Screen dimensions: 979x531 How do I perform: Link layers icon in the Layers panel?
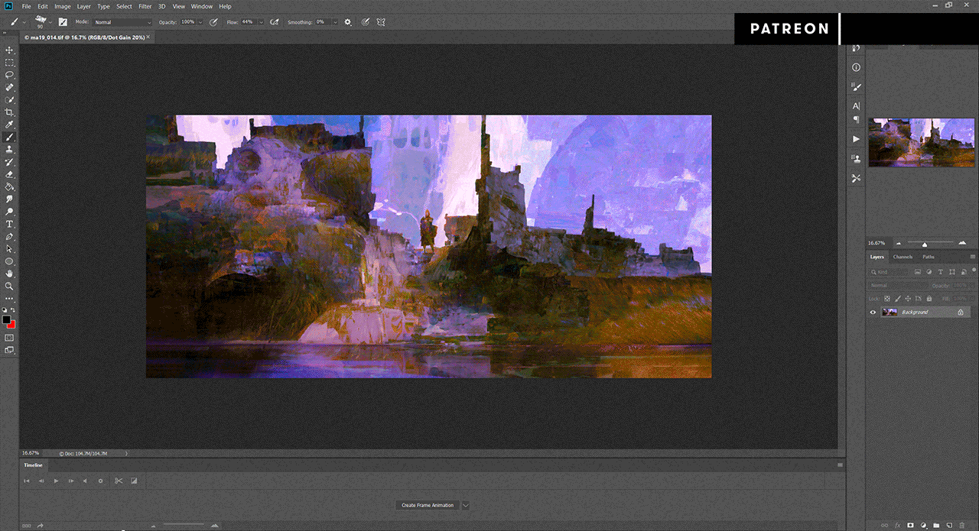(885, 525)
